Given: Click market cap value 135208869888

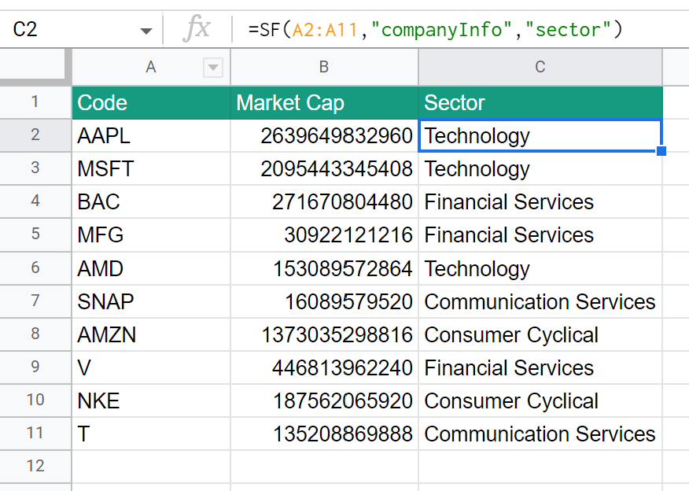Looking at the screenshot, I should coord(324,434).
